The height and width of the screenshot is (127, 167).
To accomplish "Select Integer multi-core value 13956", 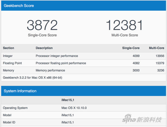I will coord(160,56).
